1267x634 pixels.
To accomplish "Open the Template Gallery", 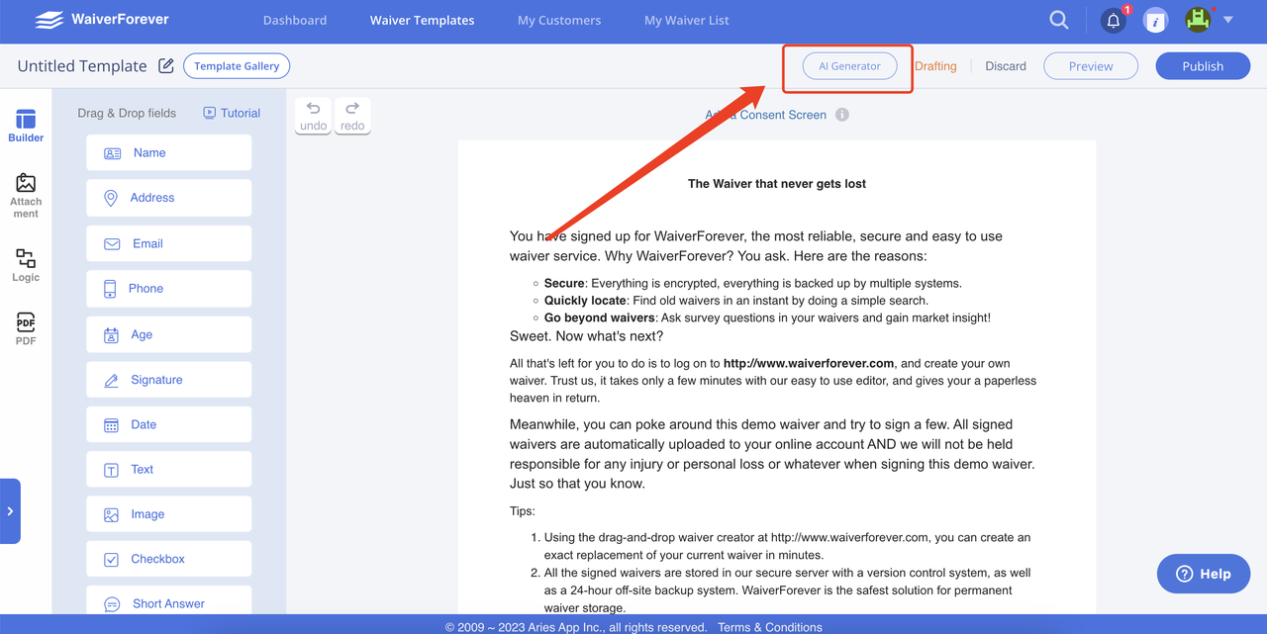I will pos(237,66).
